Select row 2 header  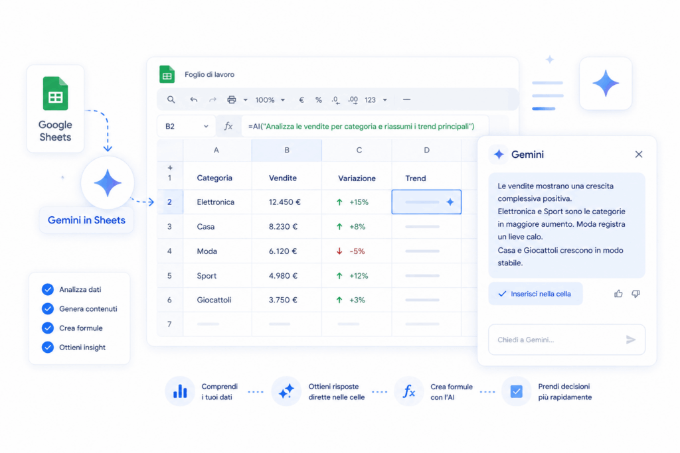(169, 202)
